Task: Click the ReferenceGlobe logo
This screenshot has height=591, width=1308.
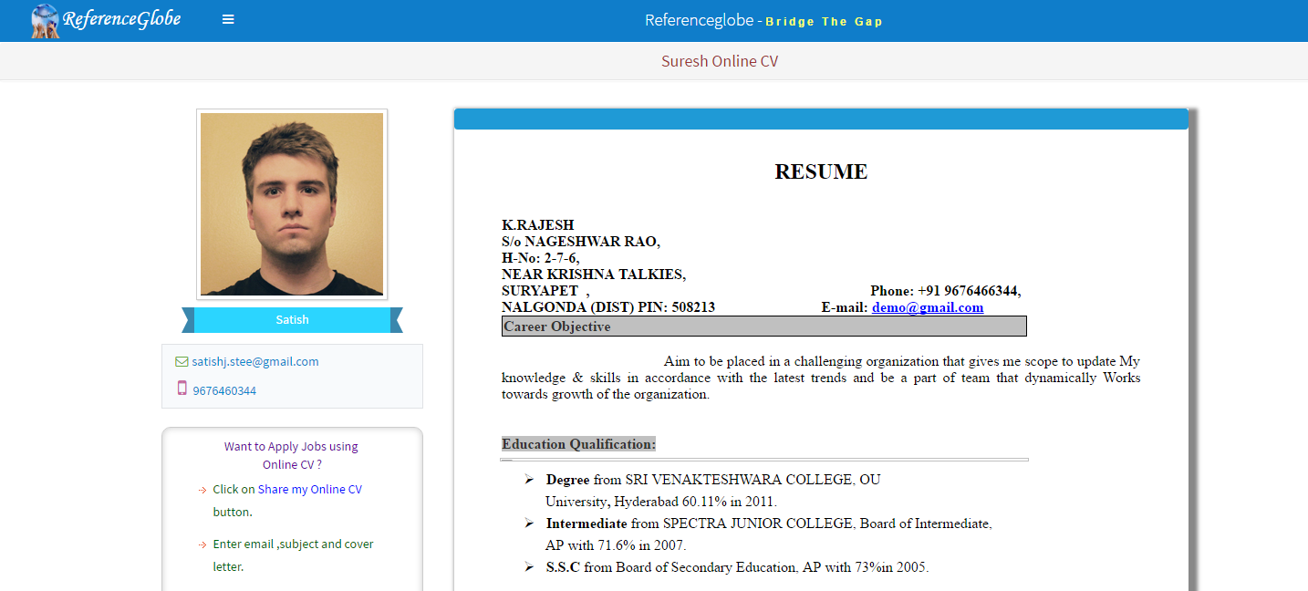Action: click(107, 20)
